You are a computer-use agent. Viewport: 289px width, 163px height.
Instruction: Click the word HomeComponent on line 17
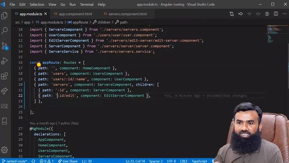[x=96, y=68]
